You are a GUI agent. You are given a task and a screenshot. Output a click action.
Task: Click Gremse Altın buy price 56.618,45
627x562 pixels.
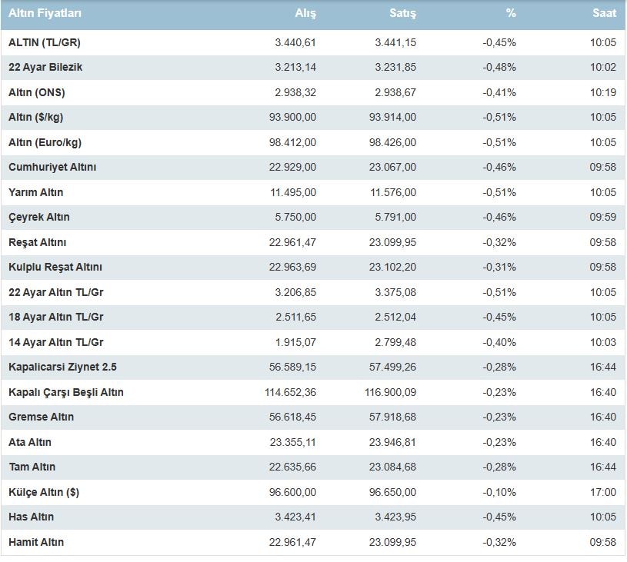292,417
